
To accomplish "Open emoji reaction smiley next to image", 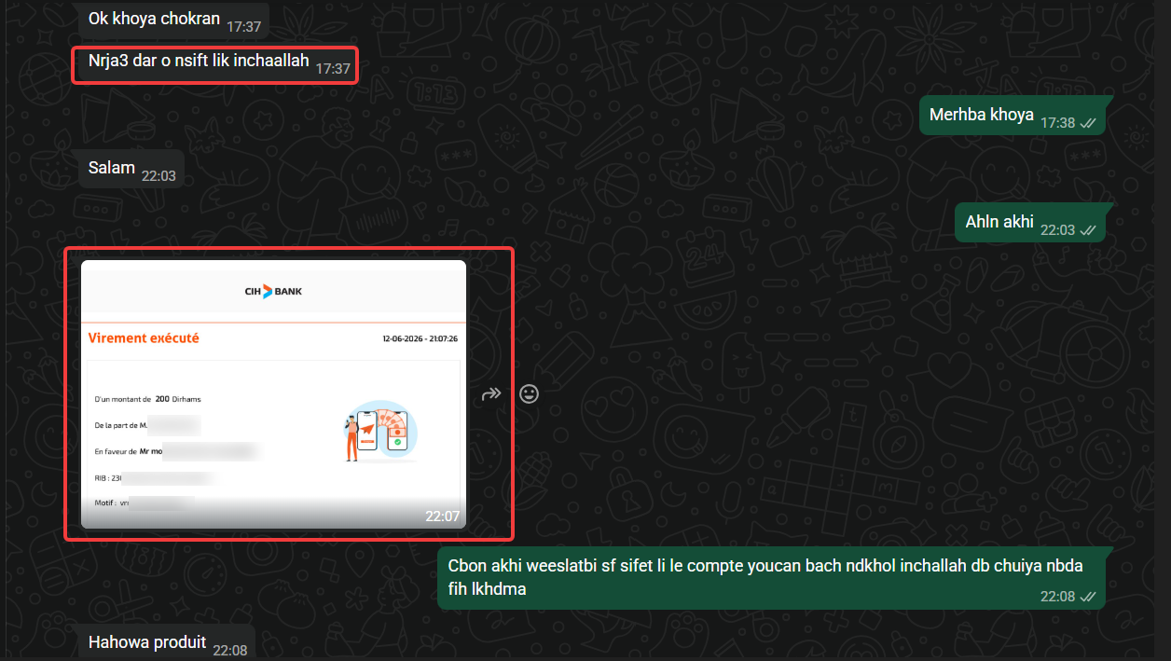I will pyautogui.click(x=530, y=394).
